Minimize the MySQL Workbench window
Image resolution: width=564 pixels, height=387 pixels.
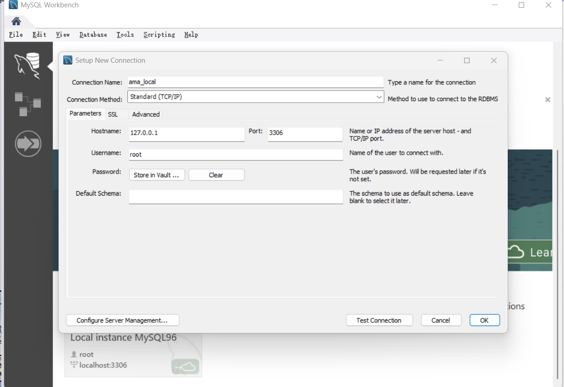(495, 5)
